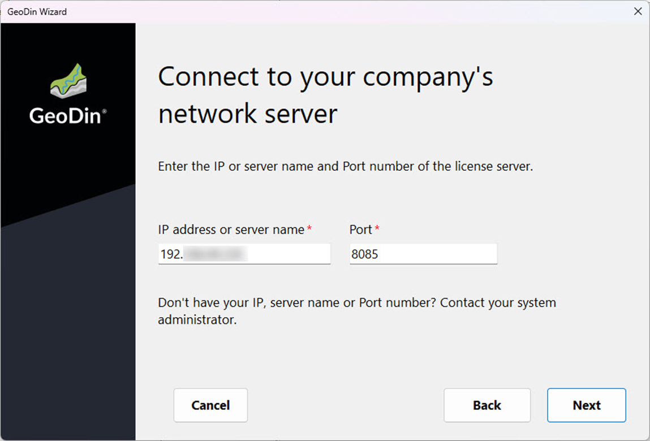Click the GeoDin map logo icon
The image size is (650, 441).
(x=67, y=81)
